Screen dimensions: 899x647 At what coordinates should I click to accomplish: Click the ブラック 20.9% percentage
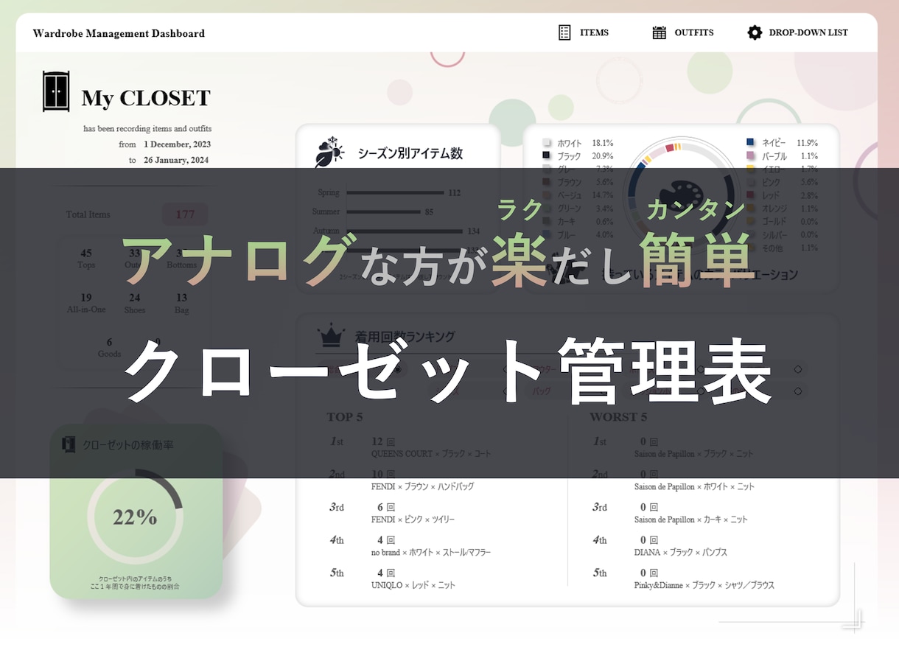603,156
